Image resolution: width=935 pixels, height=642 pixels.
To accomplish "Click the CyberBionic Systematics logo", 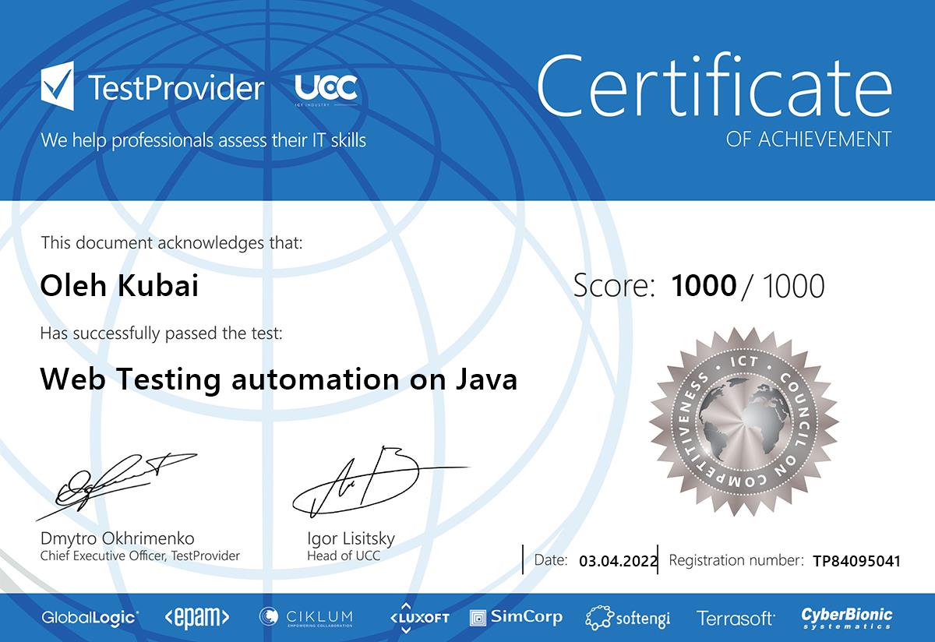I will [x=847, y=618].
